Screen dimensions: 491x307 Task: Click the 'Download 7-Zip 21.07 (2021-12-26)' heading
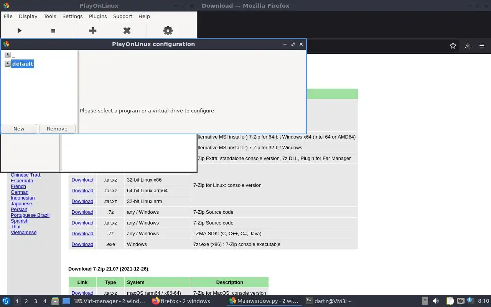109,269
